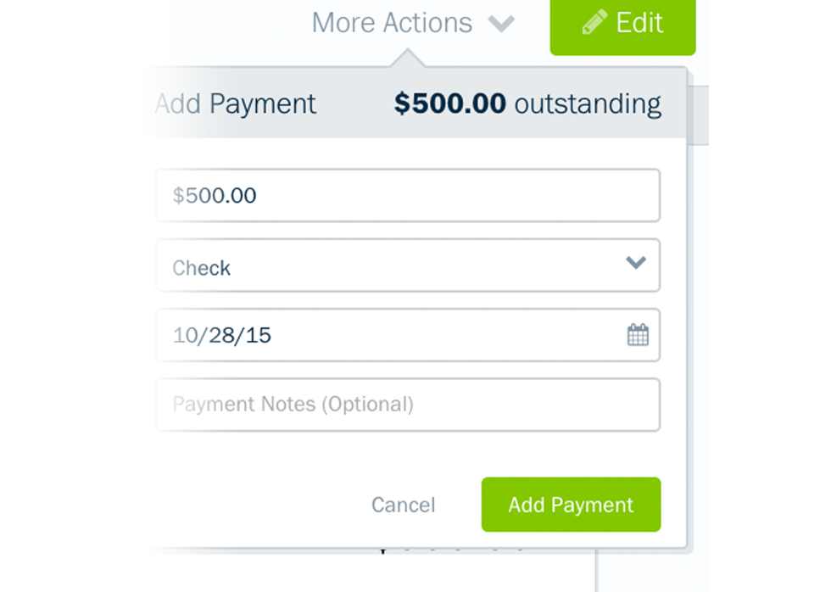831x592 pixels.
Task: Click the popover pointer below More Actions
Action: [x=409, y=59]
